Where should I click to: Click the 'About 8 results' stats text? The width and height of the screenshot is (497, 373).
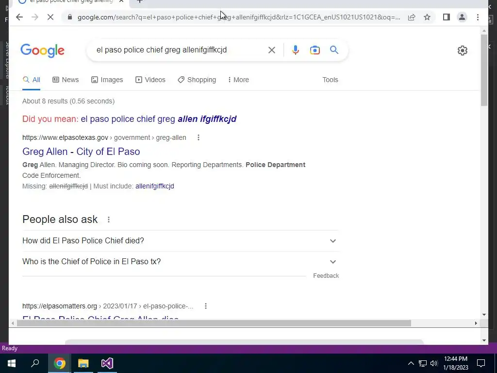click(68, 101)
